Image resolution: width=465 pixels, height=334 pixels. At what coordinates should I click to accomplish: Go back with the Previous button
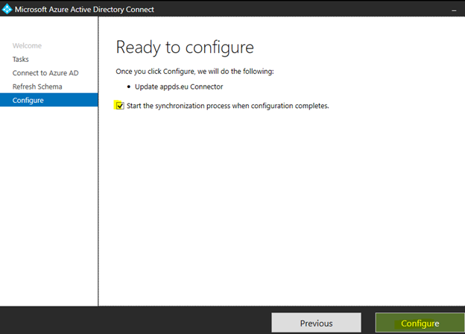[316, 323]
